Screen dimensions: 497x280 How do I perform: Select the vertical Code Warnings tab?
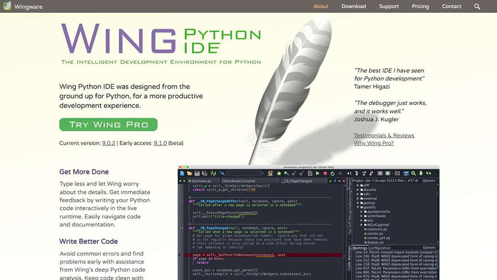point(349,258)
